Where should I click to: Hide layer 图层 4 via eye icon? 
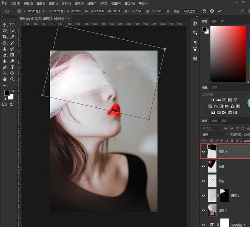point(204,152)
